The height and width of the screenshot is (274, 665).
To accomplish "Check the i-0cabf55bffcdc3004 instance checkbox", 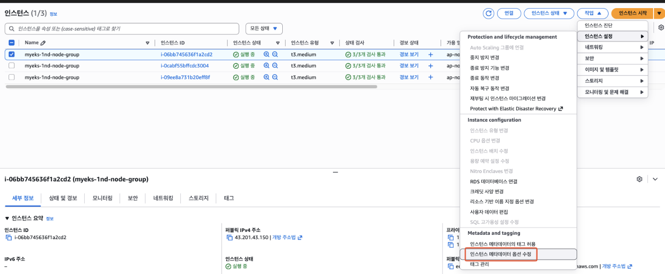I will click(x=12, y=66).
